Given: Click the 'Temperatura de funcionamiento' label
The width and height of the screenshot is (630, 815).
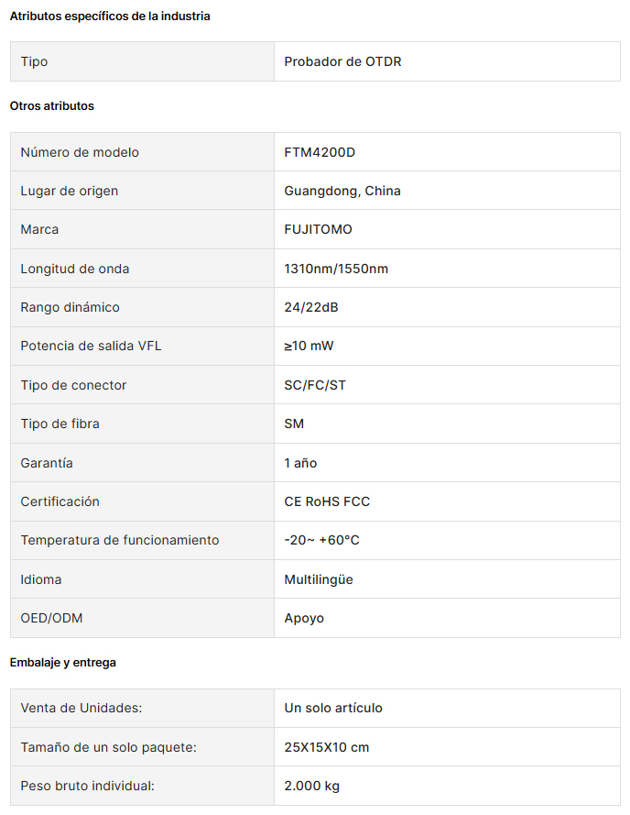Looking at the screenshot, I should pos(120,540).
